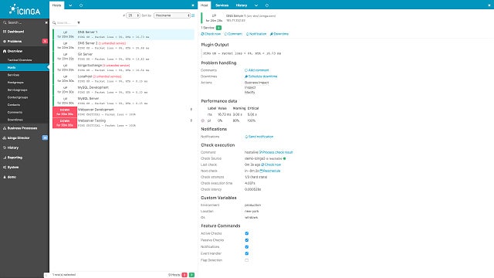Open Downtimes in the sidebar
This screenshot has width=494, height=278.
pyautogui.click(x=15, y=120)
